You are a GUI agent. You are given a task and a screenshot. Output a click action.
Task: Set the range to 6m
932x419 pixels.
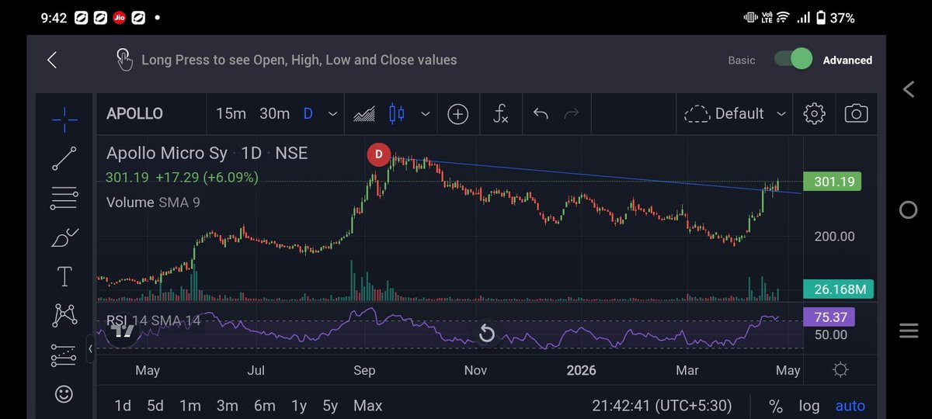pos(264,406)
